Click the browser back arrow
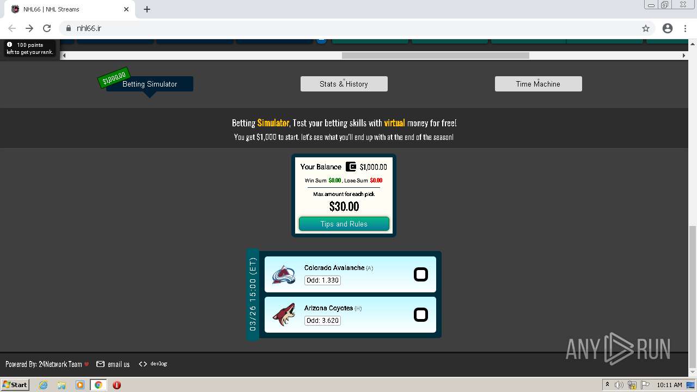Screen dimensions: 697x392 click(x=12, y=28)
